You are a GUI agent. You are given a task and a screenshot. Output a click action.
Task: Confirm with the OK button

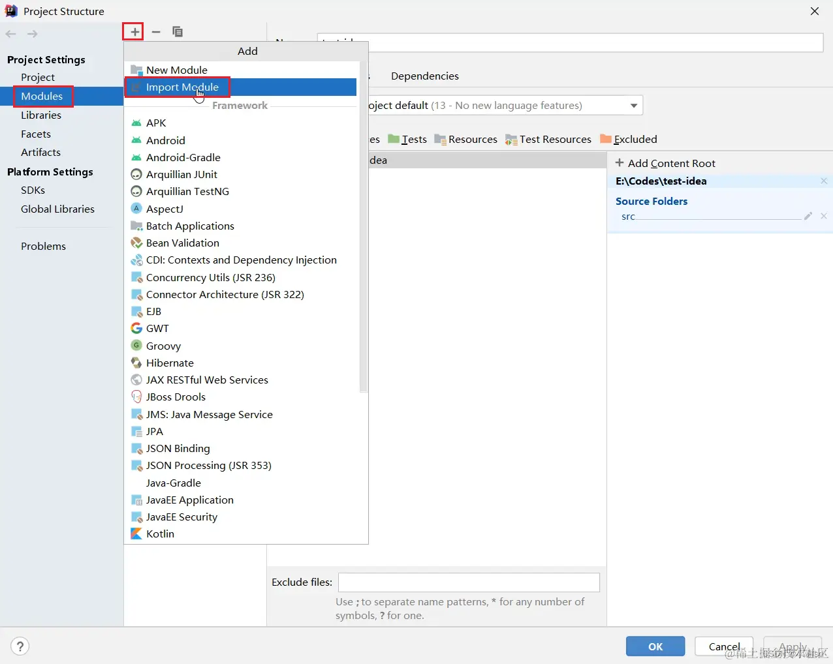[x=655, y=646]
